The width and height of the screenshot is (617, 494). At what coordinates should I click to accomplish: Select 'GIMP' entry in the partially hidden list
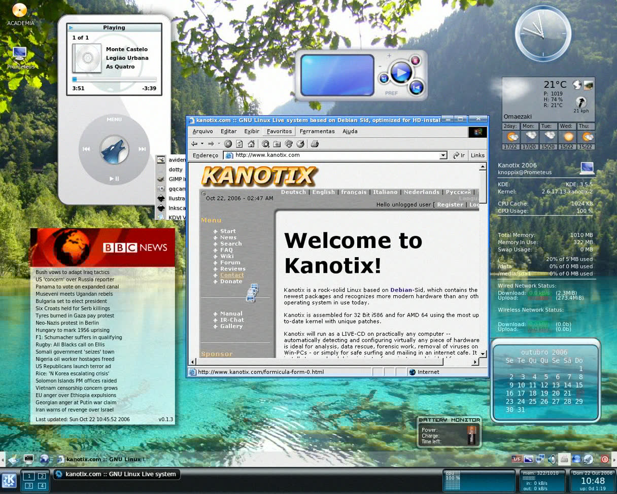[172, 179]
